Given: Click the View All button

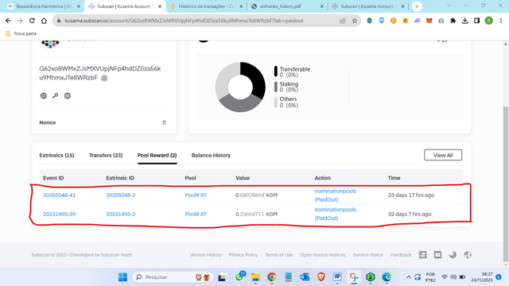Looking at the screenshot, I should tap(443, 155).
